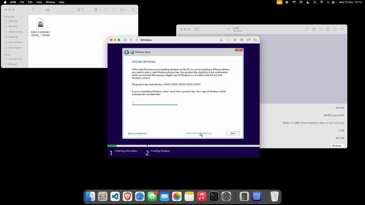365x205 pixels.
Task: Open Launchpad from the Dock
Action: point(103,196)
